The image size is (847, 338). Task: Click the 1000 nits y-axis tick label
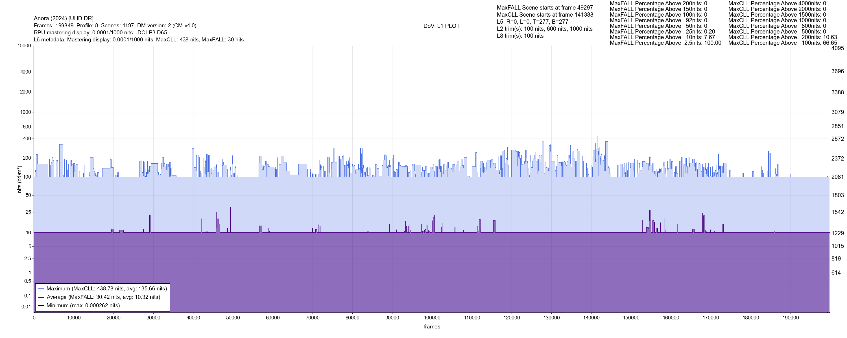click(25, 112)
